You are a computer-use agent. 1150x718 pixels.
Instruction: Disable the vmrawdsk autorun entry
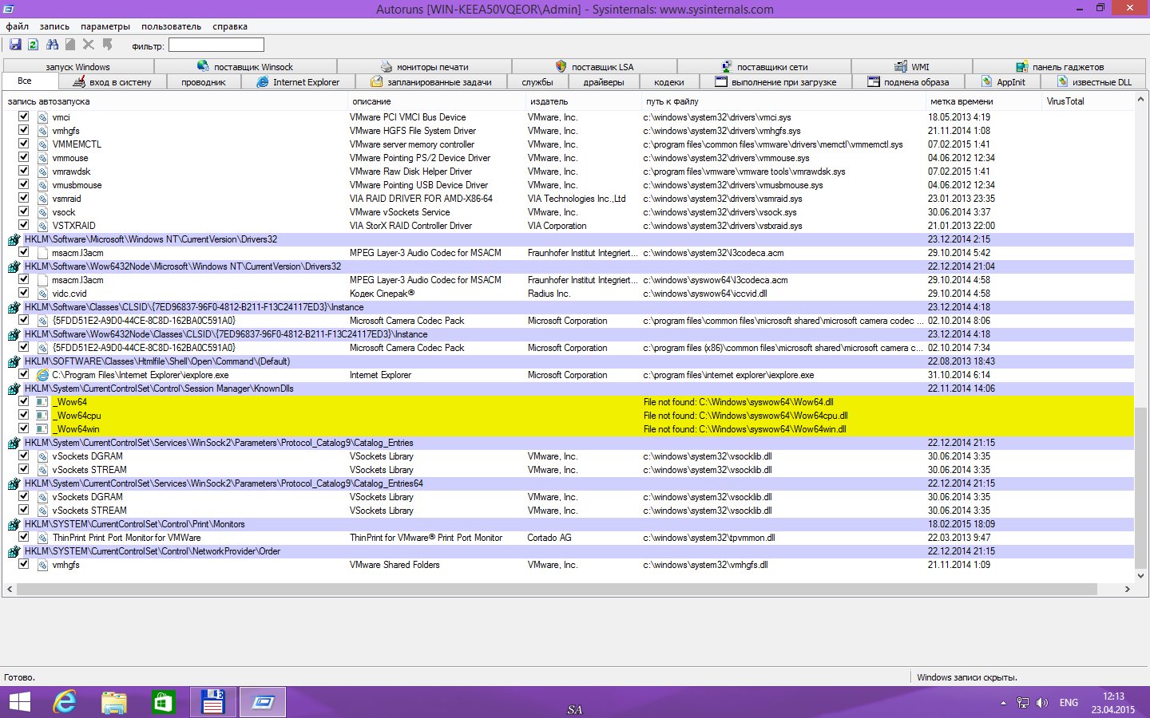pos(23,171)
